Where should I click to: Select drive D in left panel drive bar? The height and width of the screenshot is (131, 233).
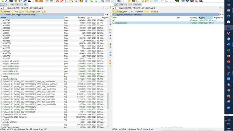pos(7,5)
